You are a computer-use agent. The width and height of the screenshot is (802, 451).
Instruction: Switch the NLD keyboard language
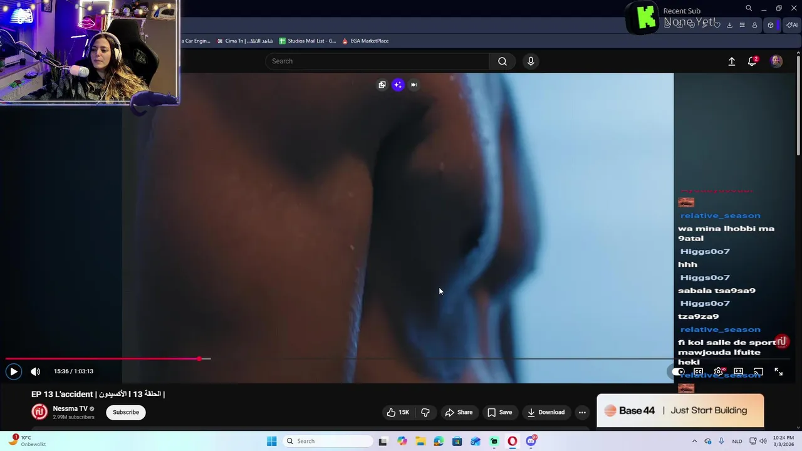tap(737, 441)
